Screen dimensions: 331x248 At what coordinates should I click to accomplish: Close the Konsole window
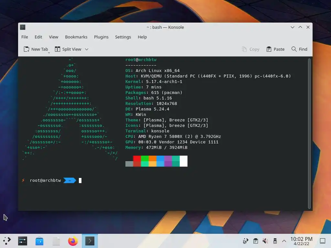point(308,27)
